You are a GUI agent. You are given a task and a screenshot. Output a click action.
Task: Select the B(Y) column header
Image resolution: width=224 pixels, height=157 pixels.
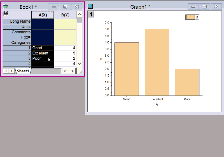pyautogui.click(x=65, y=15)
